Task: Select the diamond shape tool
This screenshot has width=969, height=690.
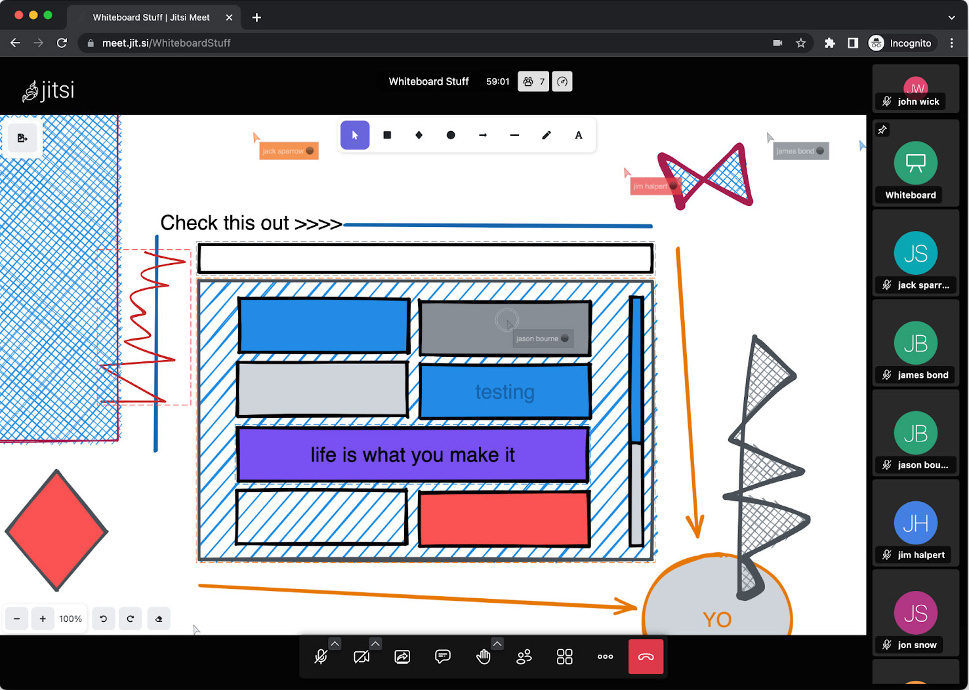Action: pos(419,135)
